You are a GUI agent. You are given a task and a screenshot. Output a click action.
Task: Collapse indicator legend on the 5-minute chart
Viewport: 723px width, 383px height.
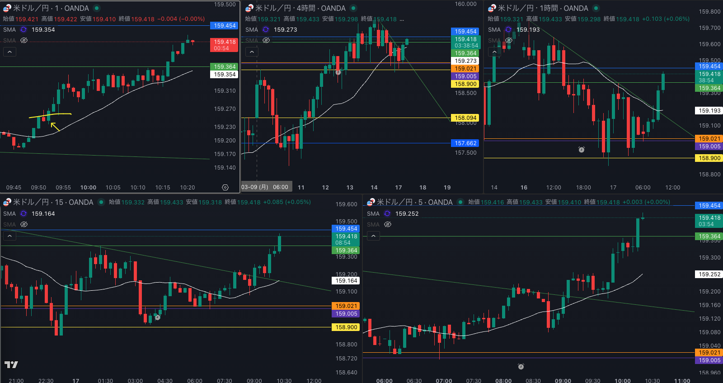[x=373, y=236]
